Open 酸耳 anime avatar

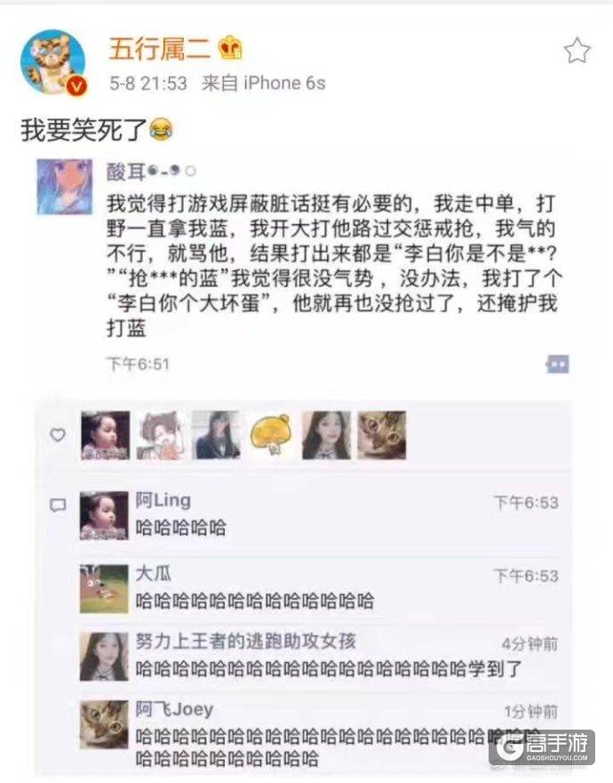pyautogui.click(x=65, y=187)
